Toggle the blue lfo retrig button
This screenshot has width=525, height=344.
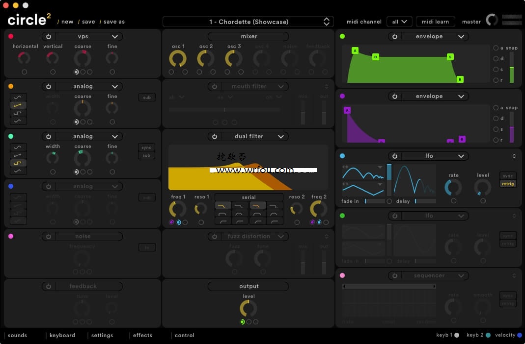tap(508, 184)
